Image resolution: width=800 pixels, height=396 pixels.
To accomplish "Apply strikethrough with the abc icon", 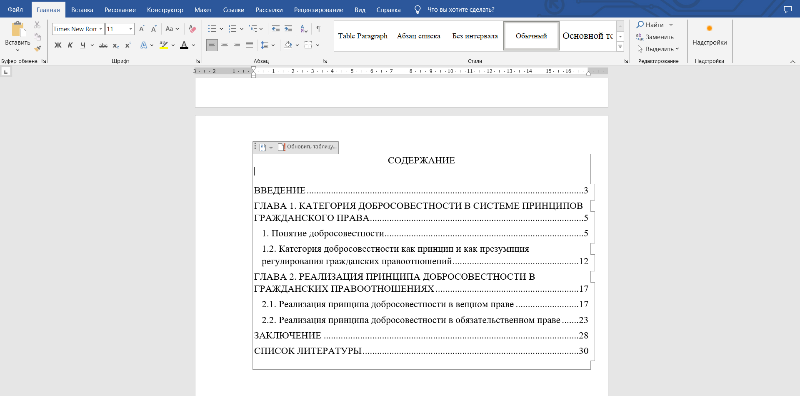I will click(103, 45).
